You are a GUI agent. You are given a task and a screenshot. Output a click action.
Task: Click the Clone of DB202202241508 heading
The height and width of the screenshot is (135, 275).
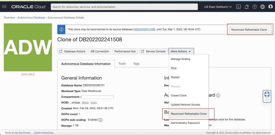pos(90,40)
